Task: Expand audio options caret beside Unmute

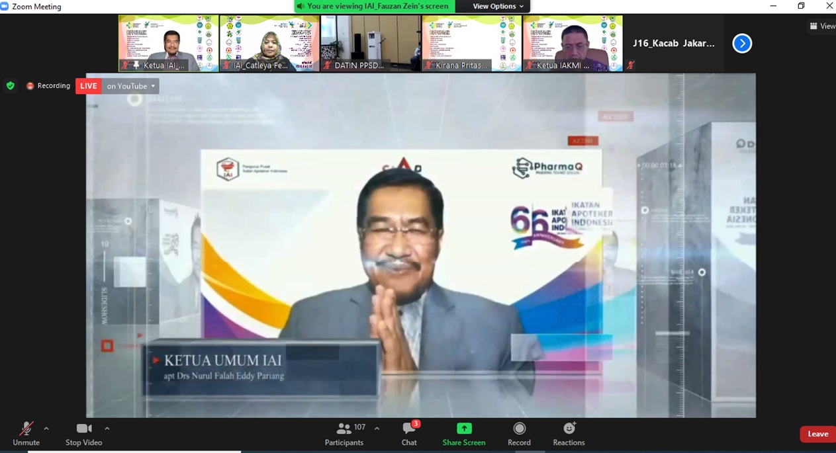Action: click(x=46, y=429)
